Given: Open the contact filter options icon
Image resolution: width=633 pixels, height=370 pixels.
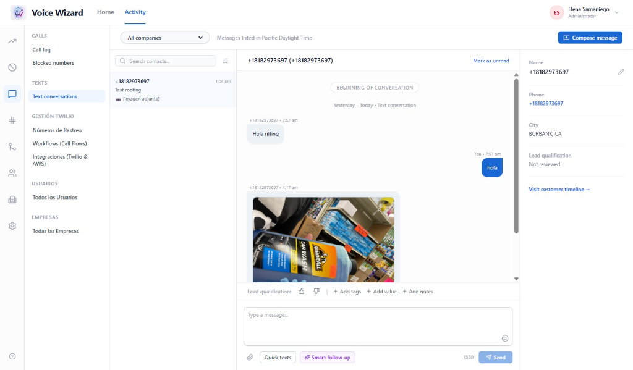Looking at the screenshot, I should tap(225, 61).
